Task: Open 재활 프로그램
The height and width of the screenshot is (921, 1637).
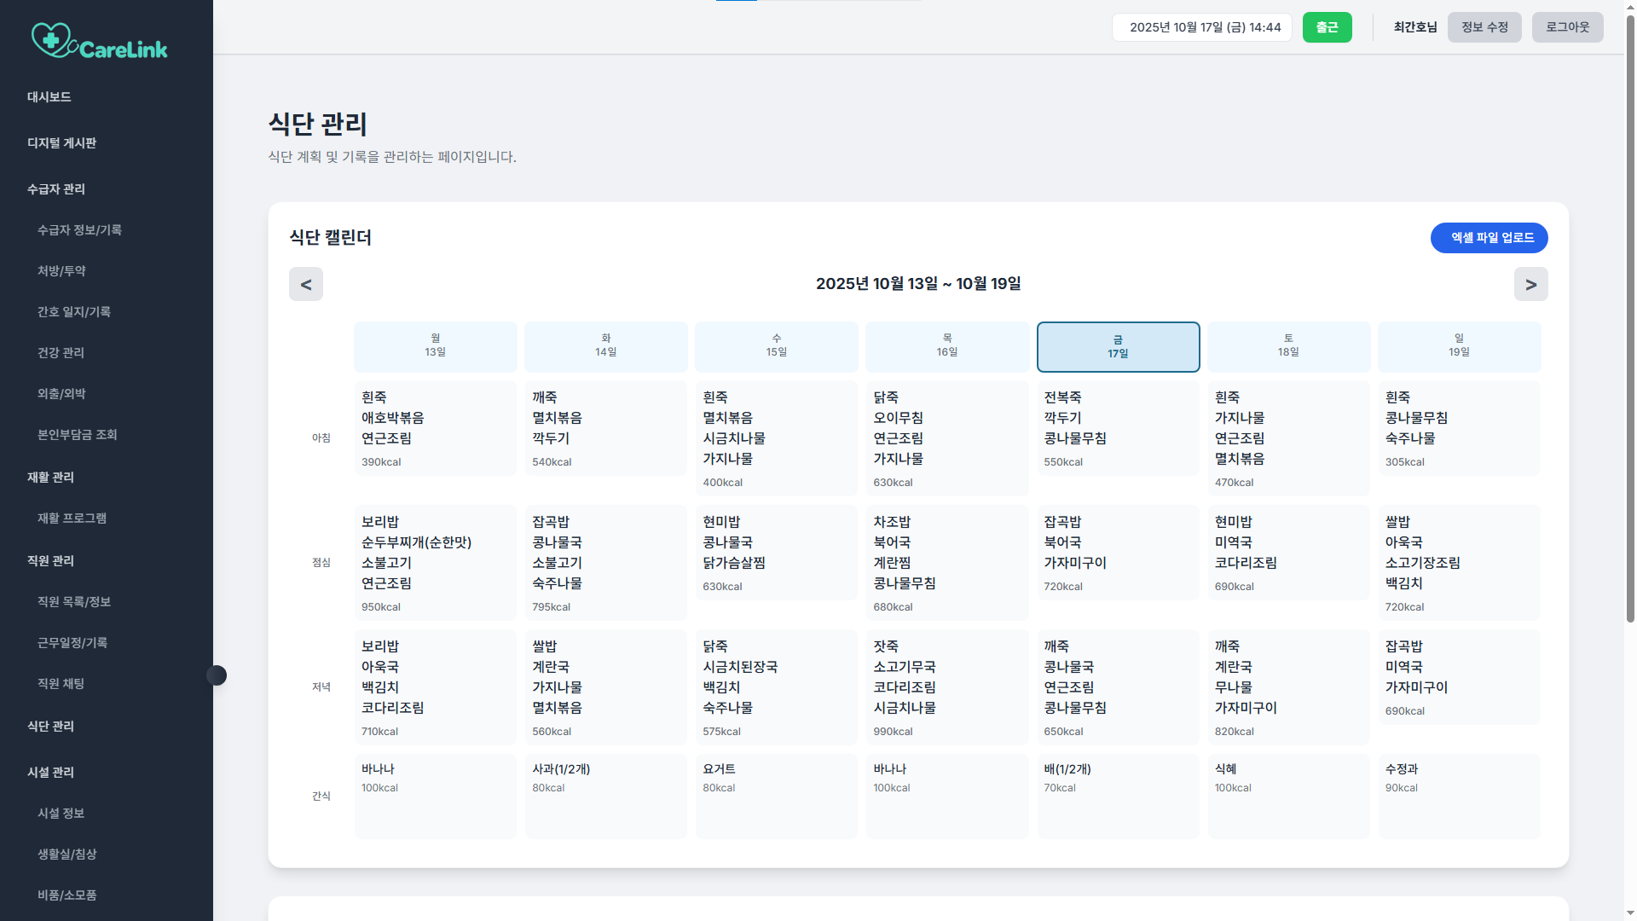Action: click(72, 518)
